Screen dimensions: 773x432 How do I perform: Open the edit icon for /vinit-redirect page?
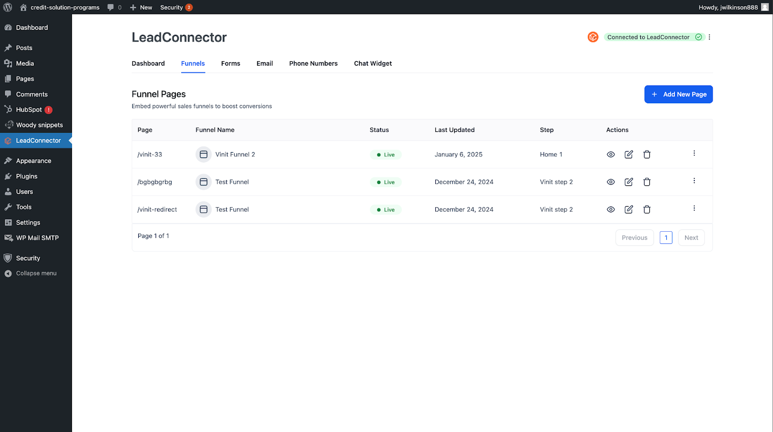629,209
